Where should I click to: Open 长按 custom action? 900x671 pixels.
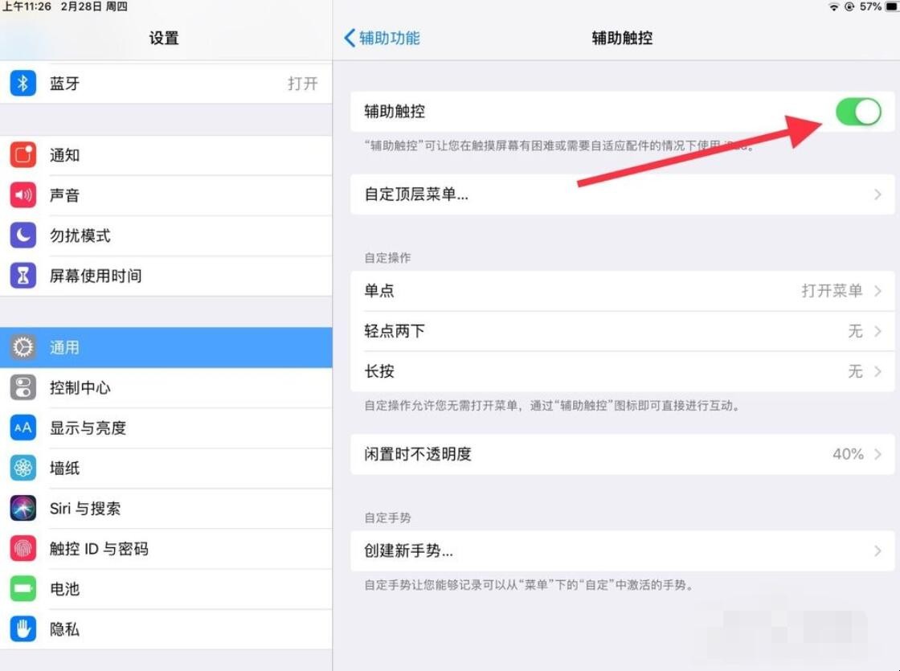click(622, 371)
